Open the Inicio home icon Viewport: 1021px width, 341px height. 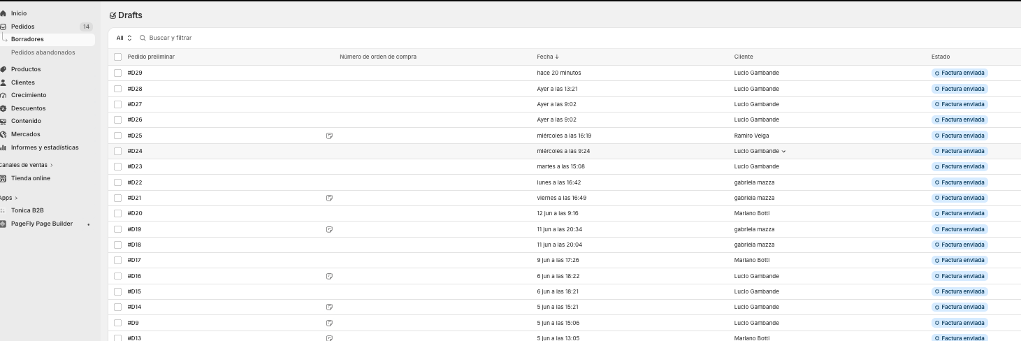pos(3,13)
